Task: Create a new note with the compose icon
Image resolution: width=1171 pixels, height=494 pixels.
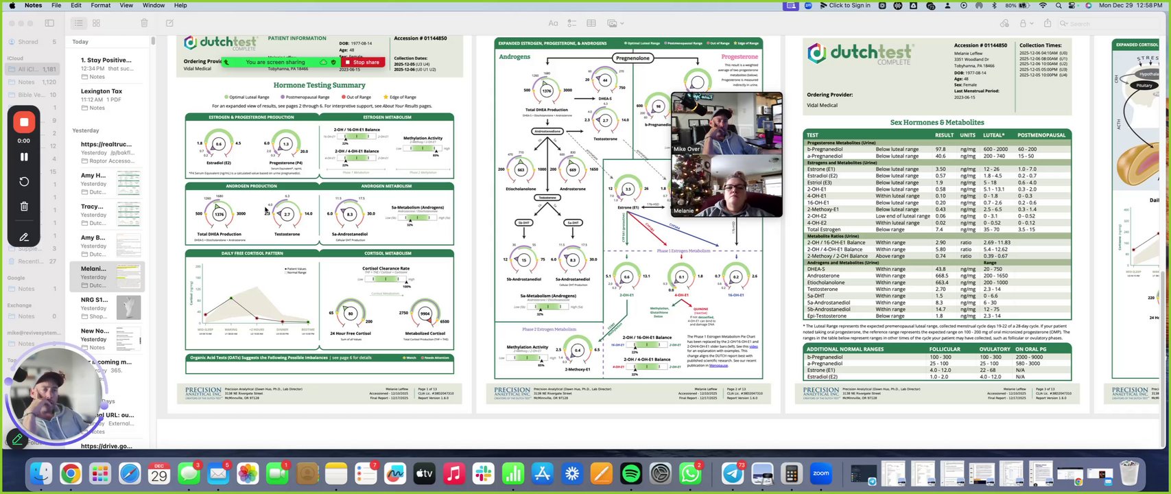Action: [x=169, y=23]
